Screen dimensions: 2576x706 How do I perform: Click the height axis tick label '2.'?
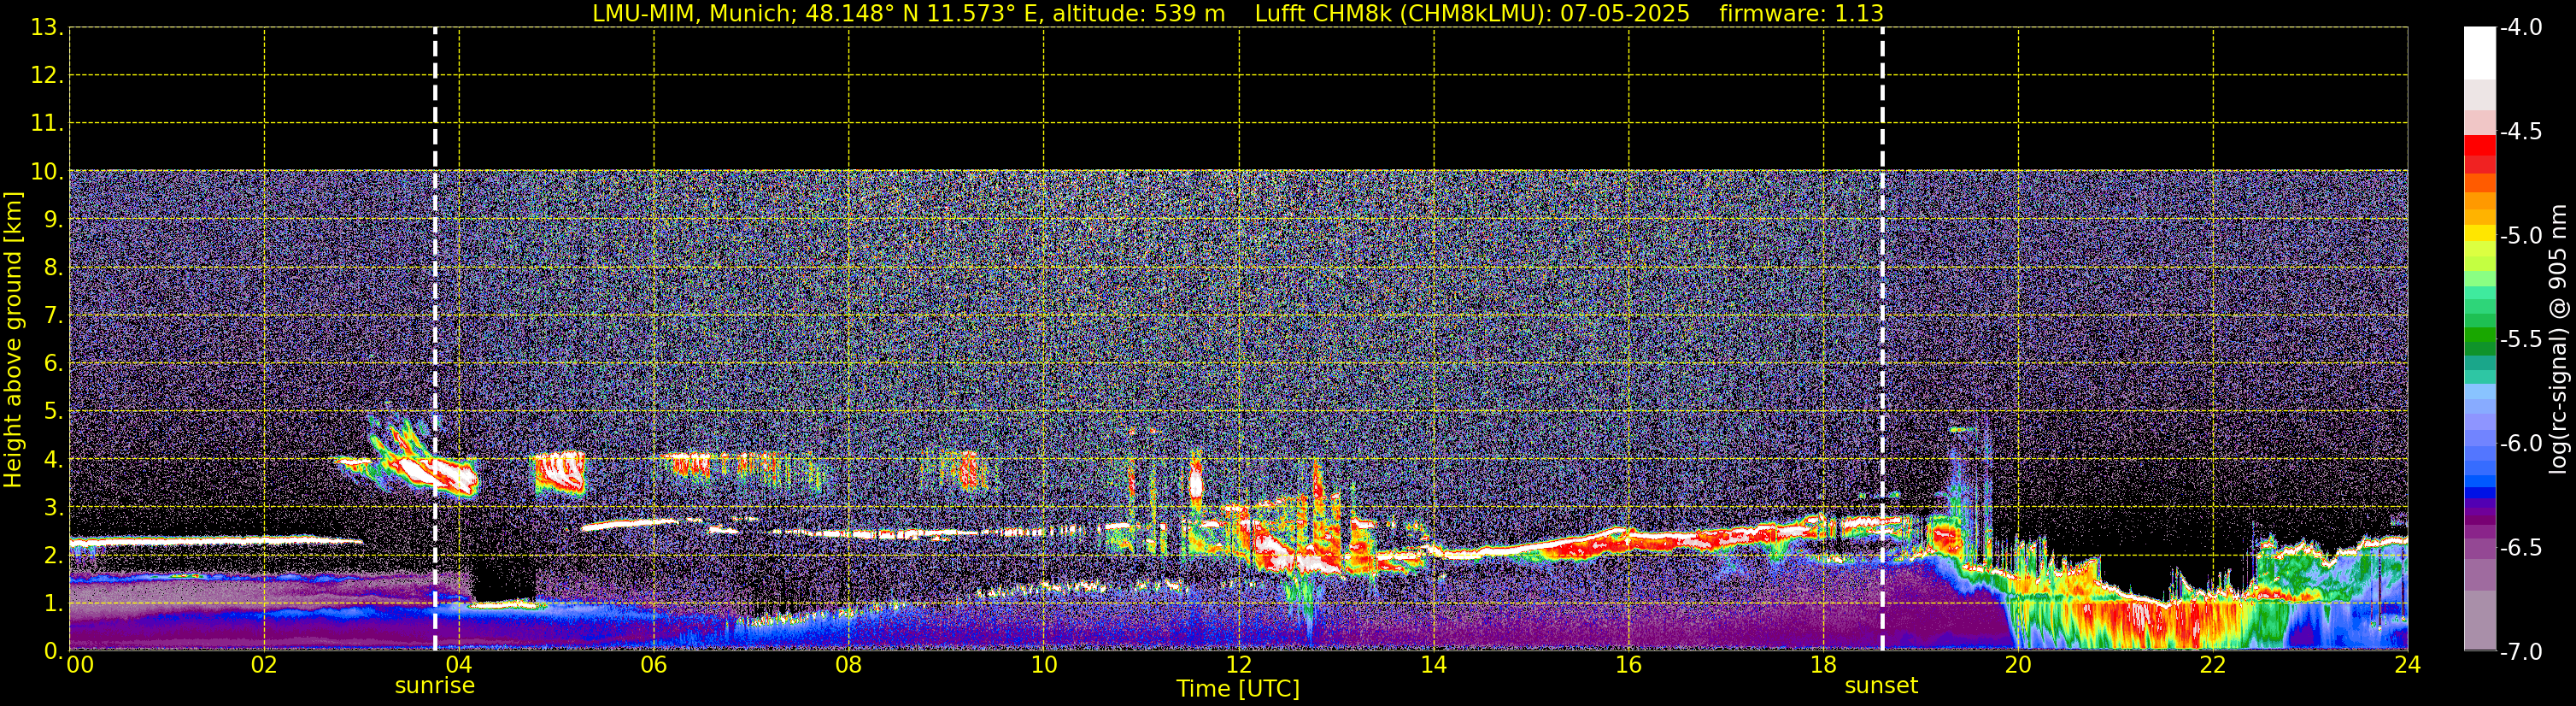point(53,556)
